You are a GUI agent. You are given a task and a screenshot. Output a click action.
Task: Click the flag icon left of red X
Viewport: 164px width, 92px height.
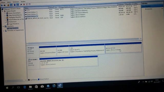(x=21, y=5)
